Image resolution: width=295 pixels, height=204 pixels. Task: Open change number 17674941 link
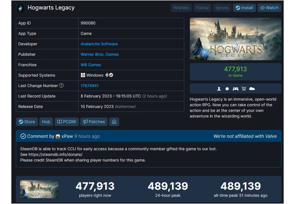tap(89, 86)
